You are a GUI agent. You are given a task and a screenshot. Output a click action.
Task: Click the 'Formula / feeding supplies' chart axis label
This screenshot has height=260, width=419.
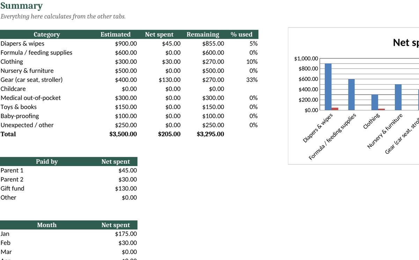pos(332,137)
